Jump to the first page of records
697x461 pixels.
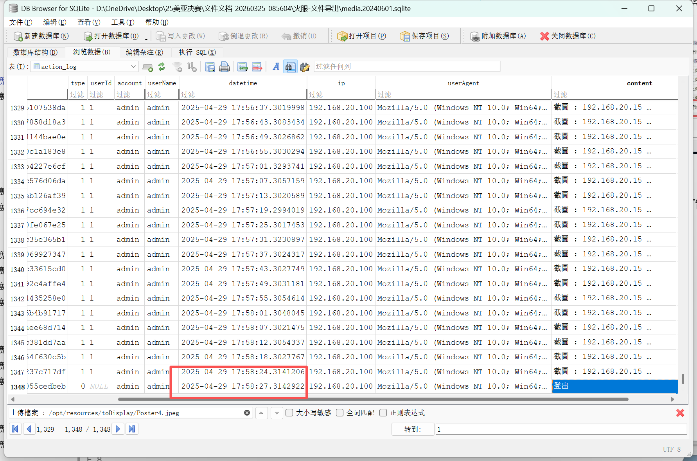coord(15,429)
